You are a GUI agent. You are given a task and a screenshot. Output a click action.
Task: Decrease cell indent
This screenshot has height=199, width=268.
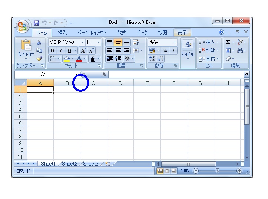click(x=110, y=59)
